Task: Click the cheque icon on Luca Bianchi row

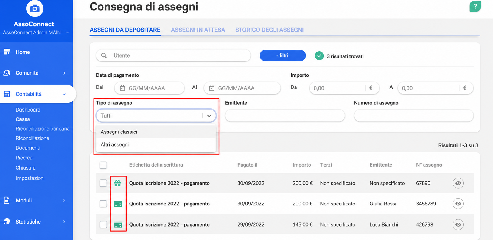Action: (x=118, y=224)
